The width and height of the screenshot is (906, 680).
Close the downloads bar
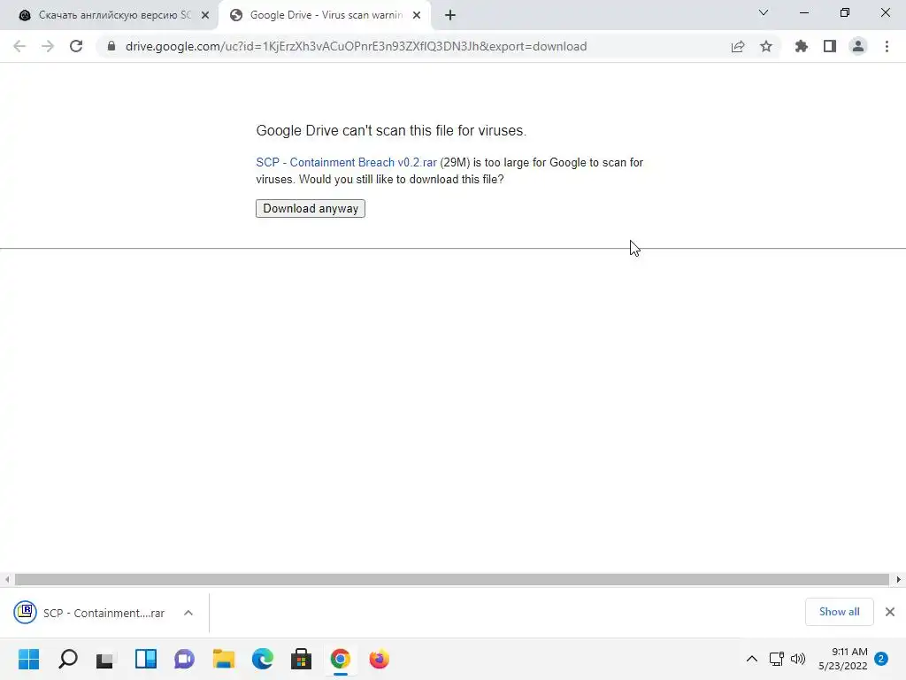(x=890, y=612)
